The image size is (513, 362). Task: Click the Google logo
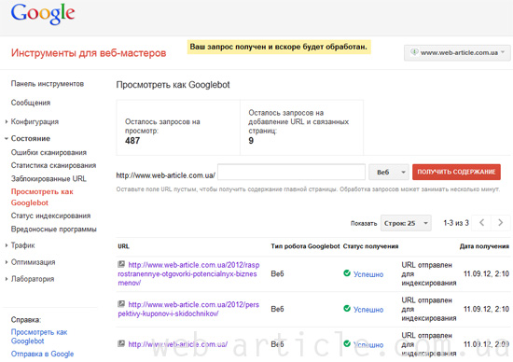(x=43, y=14)
